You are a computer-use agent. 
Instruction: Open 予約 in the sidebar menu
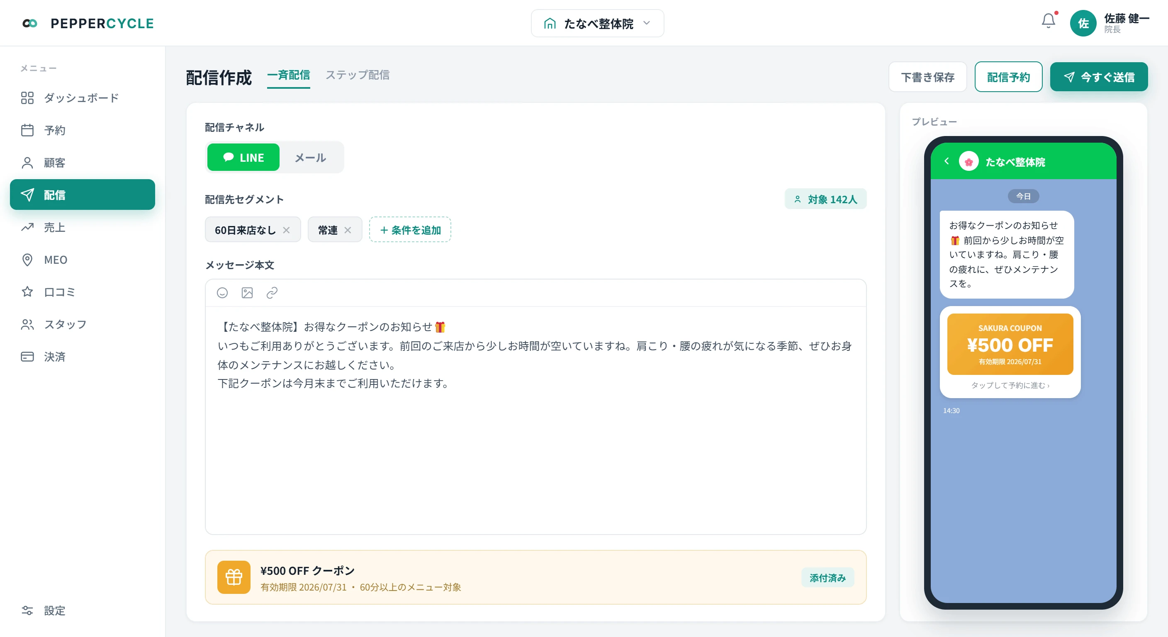[x=82, y=130]
